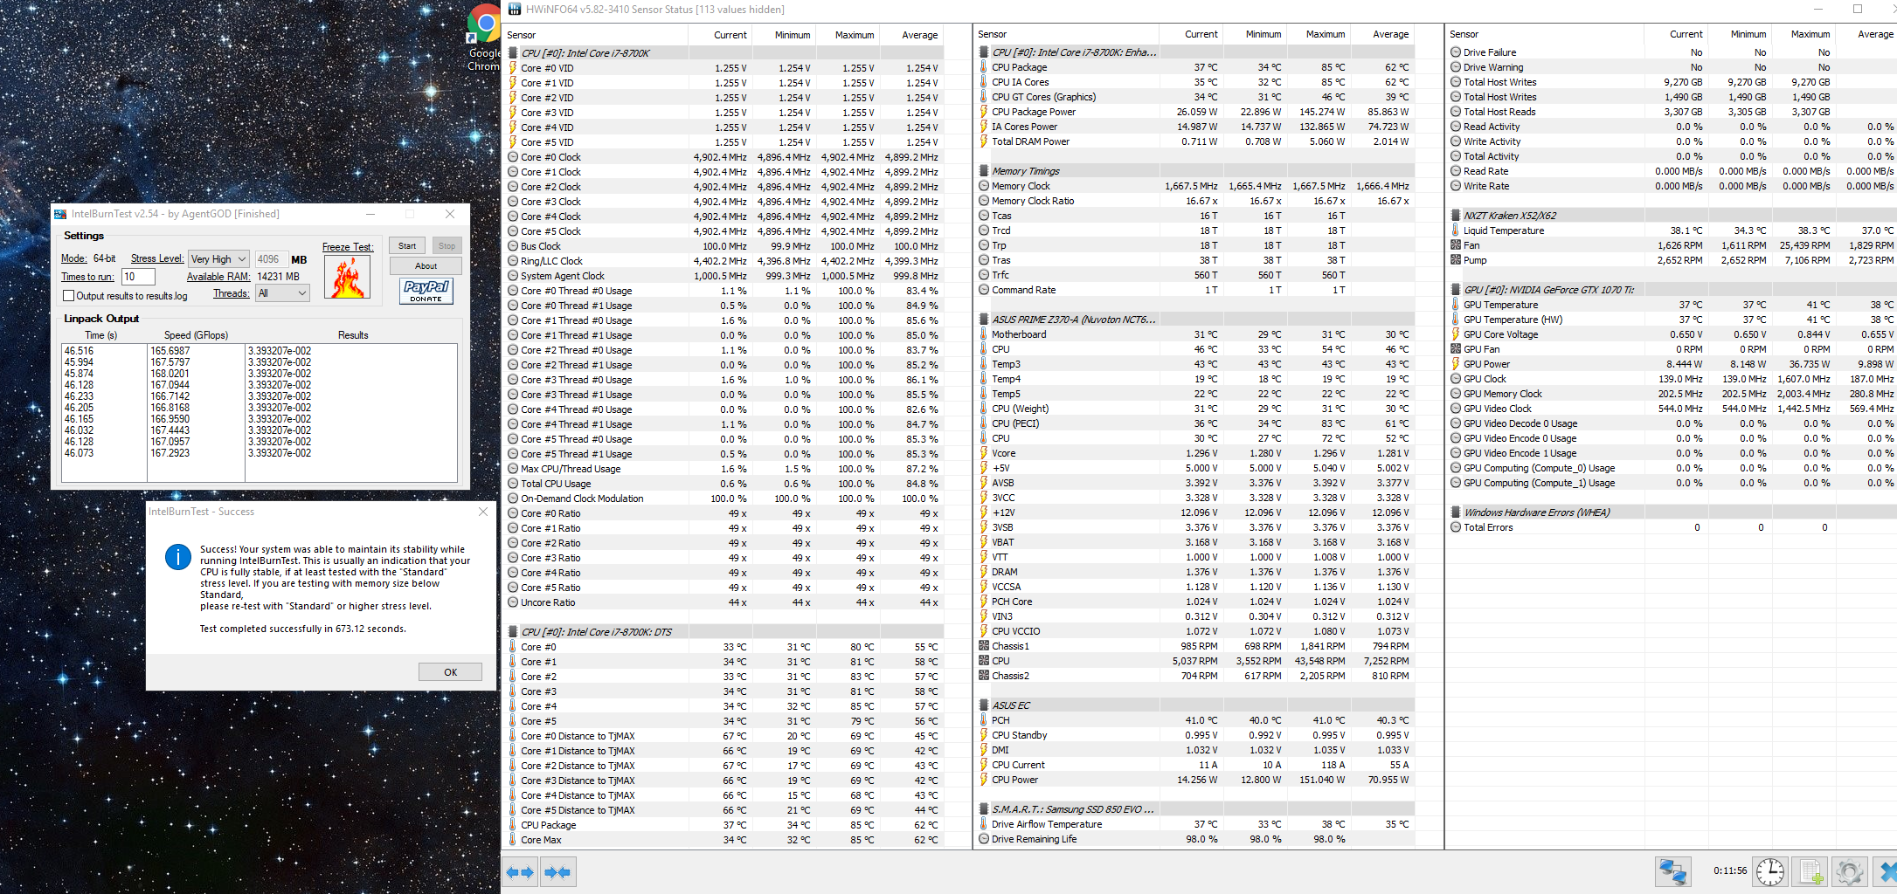Close the IntelBurnTest Success dialog
1897x894 pixels.
pos(483,512)
